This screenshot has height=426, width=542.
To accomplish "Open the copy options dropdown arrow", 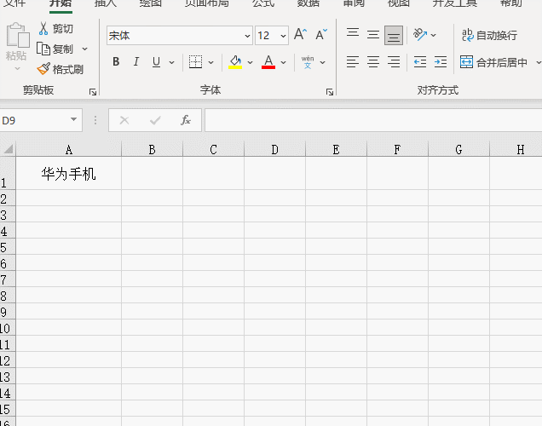I will tap(84, 49).
